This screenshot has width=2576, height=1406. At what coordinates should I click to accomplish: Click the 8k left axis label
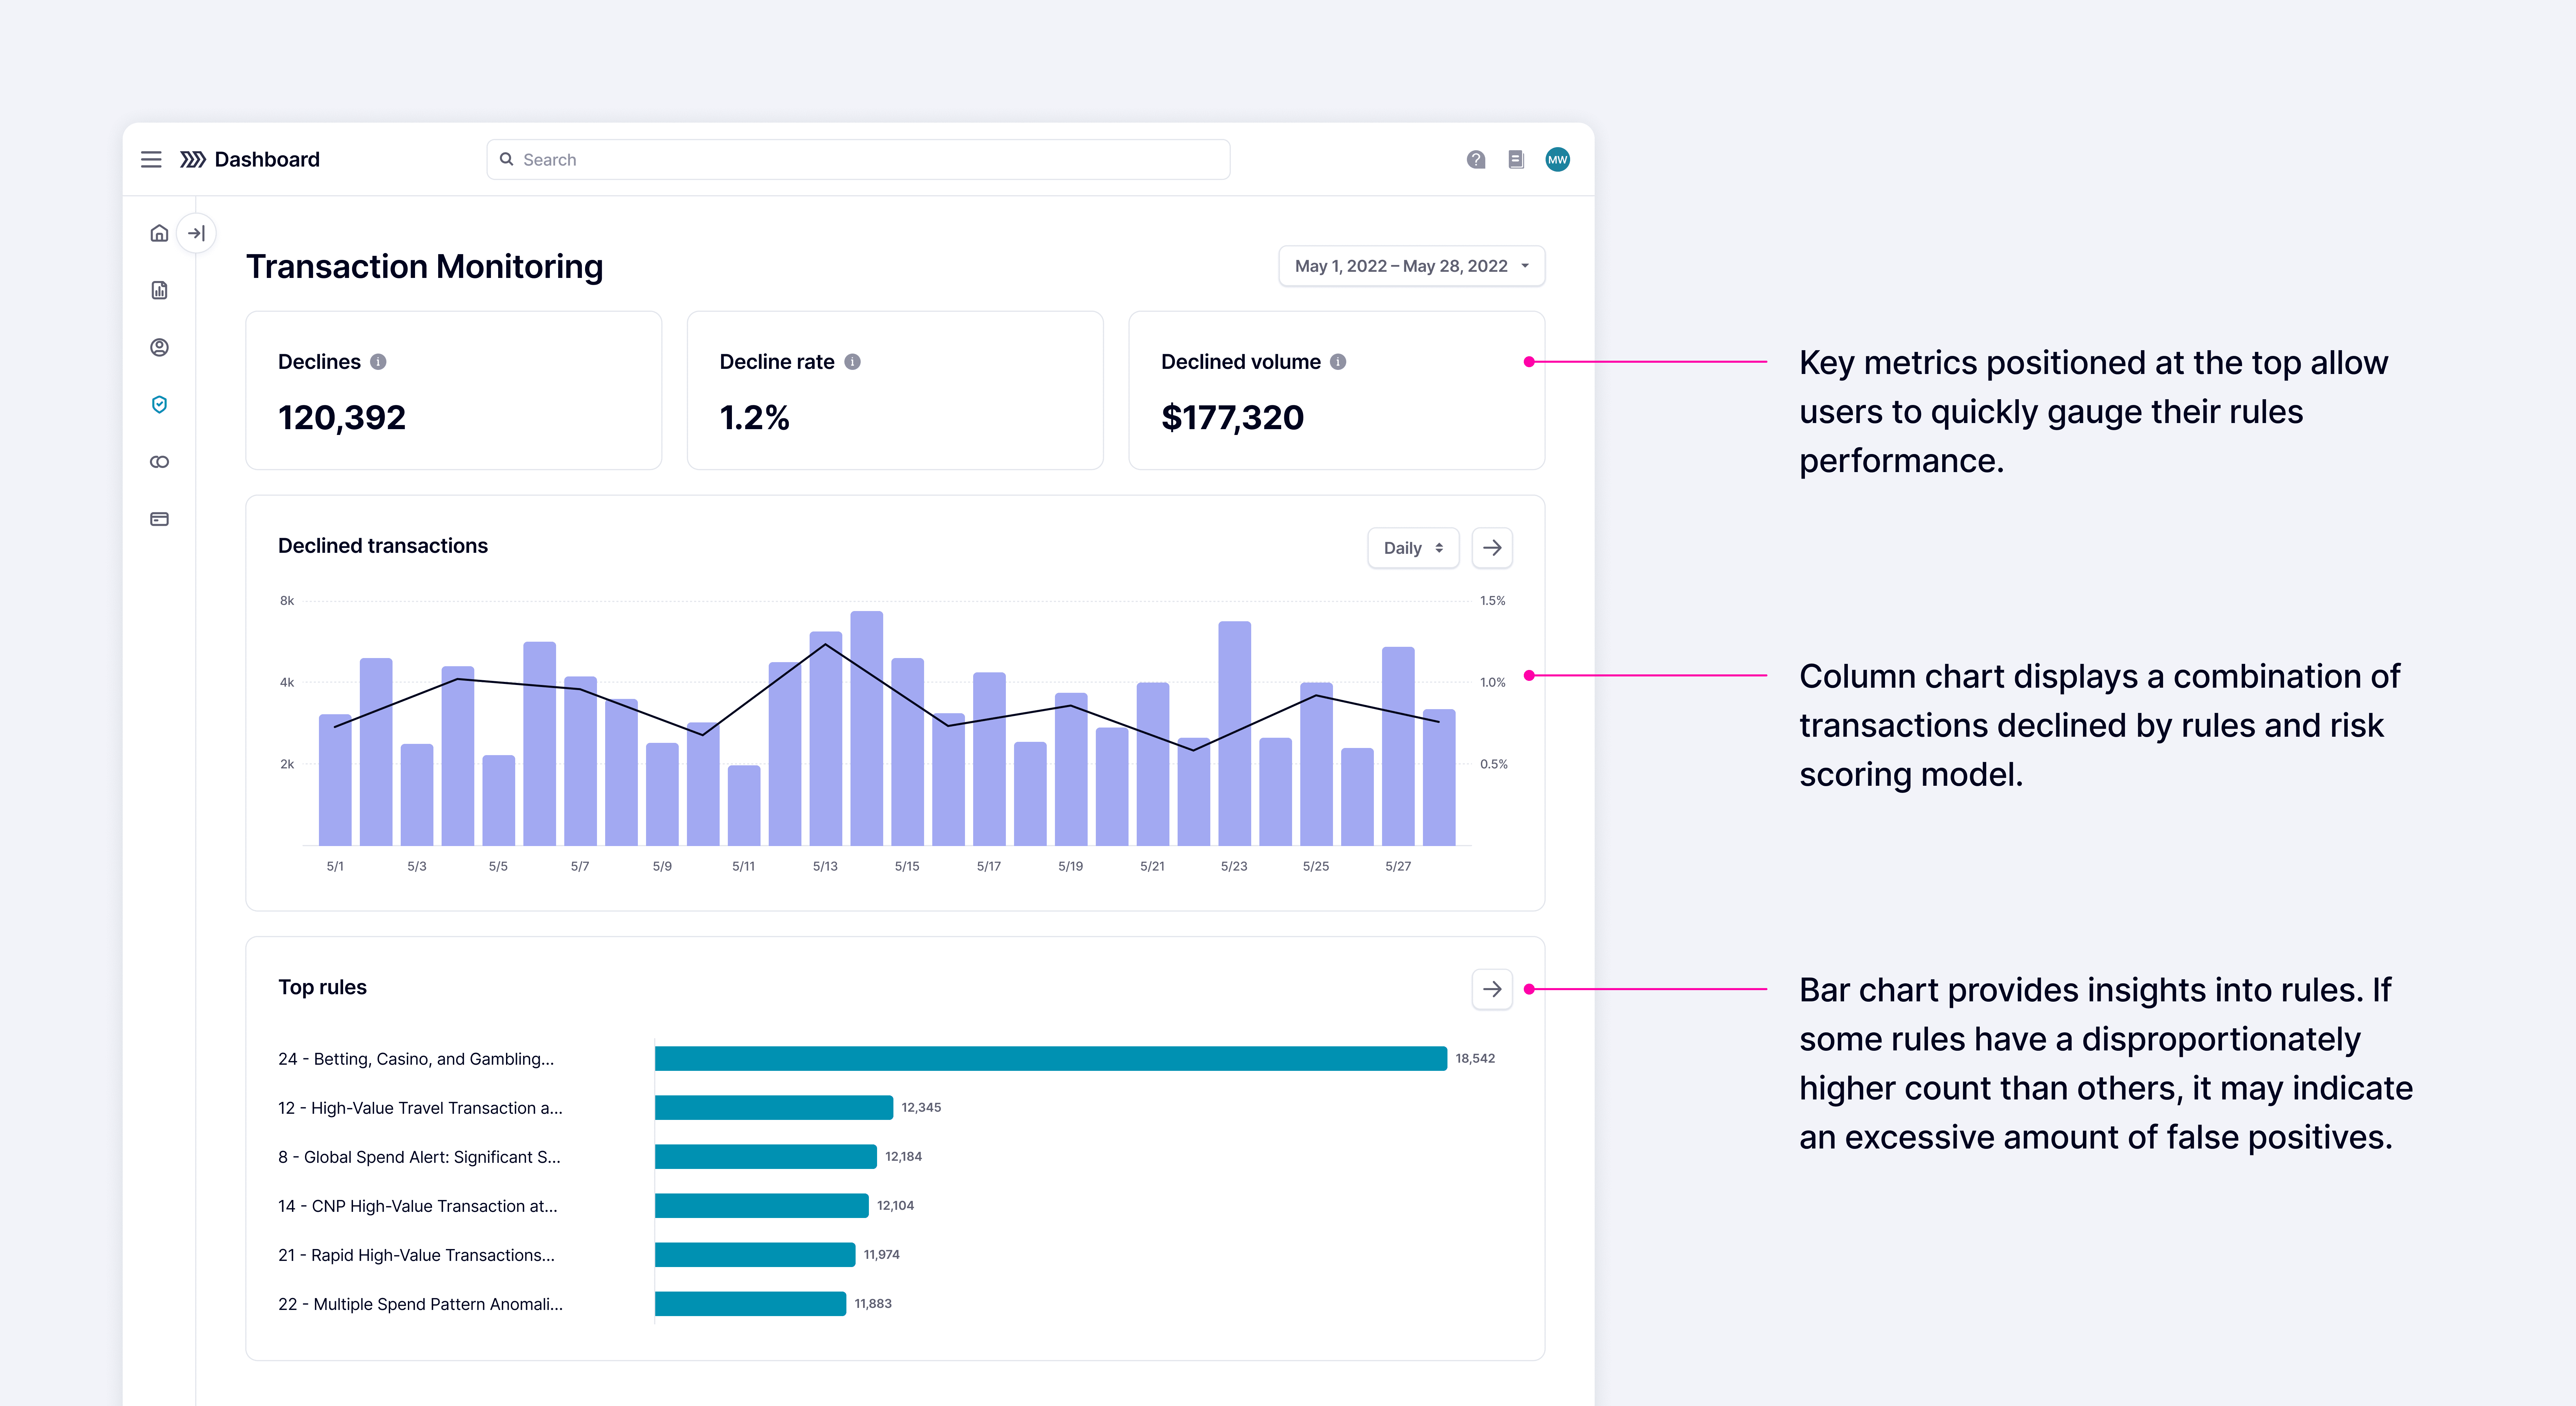(287, 600)
